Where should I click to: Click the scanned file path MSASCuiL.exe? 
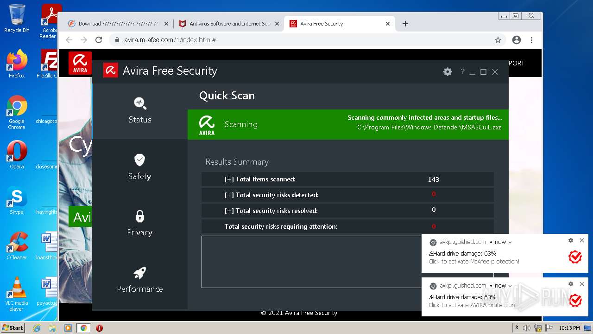[429, 127]
